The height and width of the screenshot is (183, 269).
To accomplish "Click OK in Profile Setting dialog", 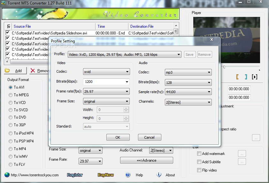I will (x=118, y=137).
